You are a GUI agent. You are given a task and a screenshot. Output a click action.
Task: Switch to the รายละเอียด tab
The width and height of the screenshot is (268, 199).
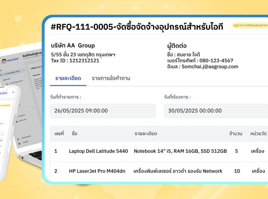coord(68,78)
